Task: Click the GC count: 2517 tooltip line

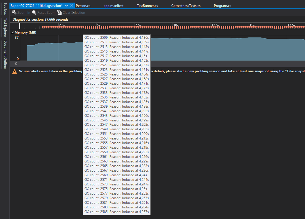Action: (115, 56)
